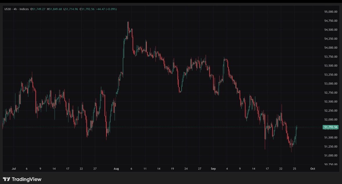The image size is (342, 184).
Task: Click the 51,000.00 price axis label
Action: pyautogui.click(x=331, y=156)
